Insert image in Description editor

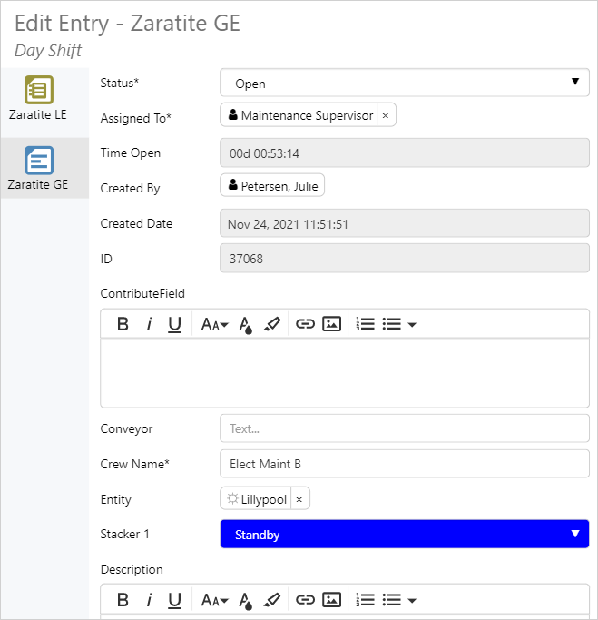coord(331,600)
